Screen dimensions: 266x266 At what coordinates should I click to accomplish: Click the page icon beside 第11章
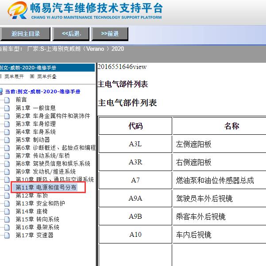[7, 188]
